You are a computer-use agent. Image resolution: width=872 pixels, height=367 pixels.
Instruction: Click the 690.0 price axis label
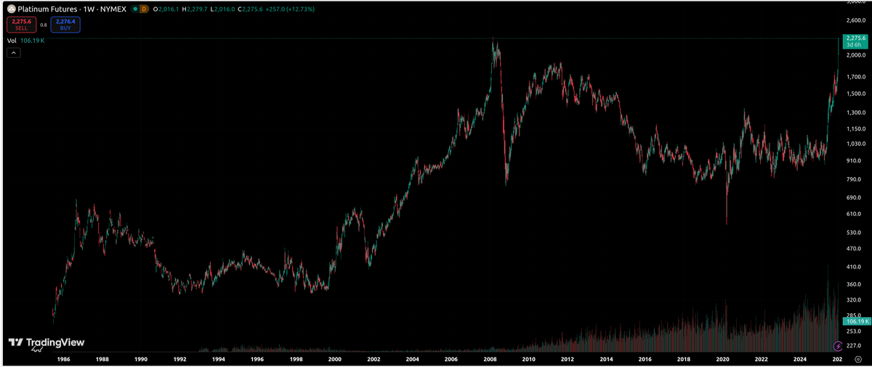point(855,197)
